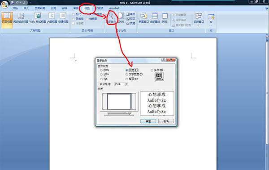Switch to Outline view (大纲视图)

point(52,18)
